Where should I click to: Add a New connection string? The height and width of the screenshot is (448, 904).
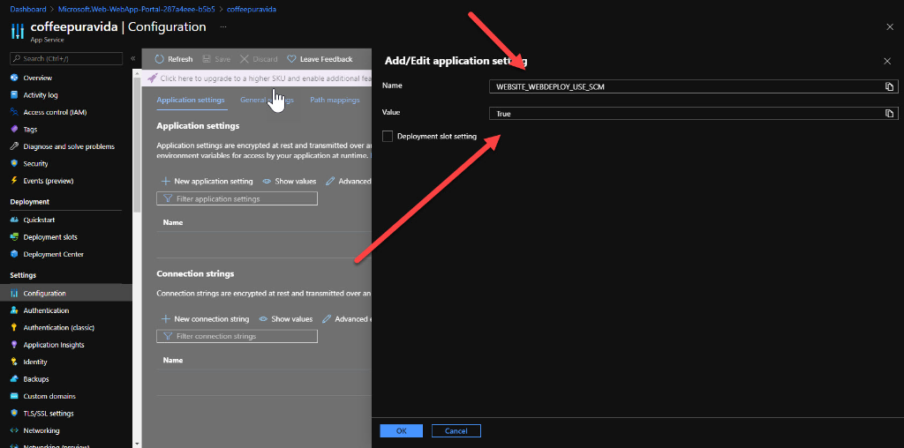point(205,319)
